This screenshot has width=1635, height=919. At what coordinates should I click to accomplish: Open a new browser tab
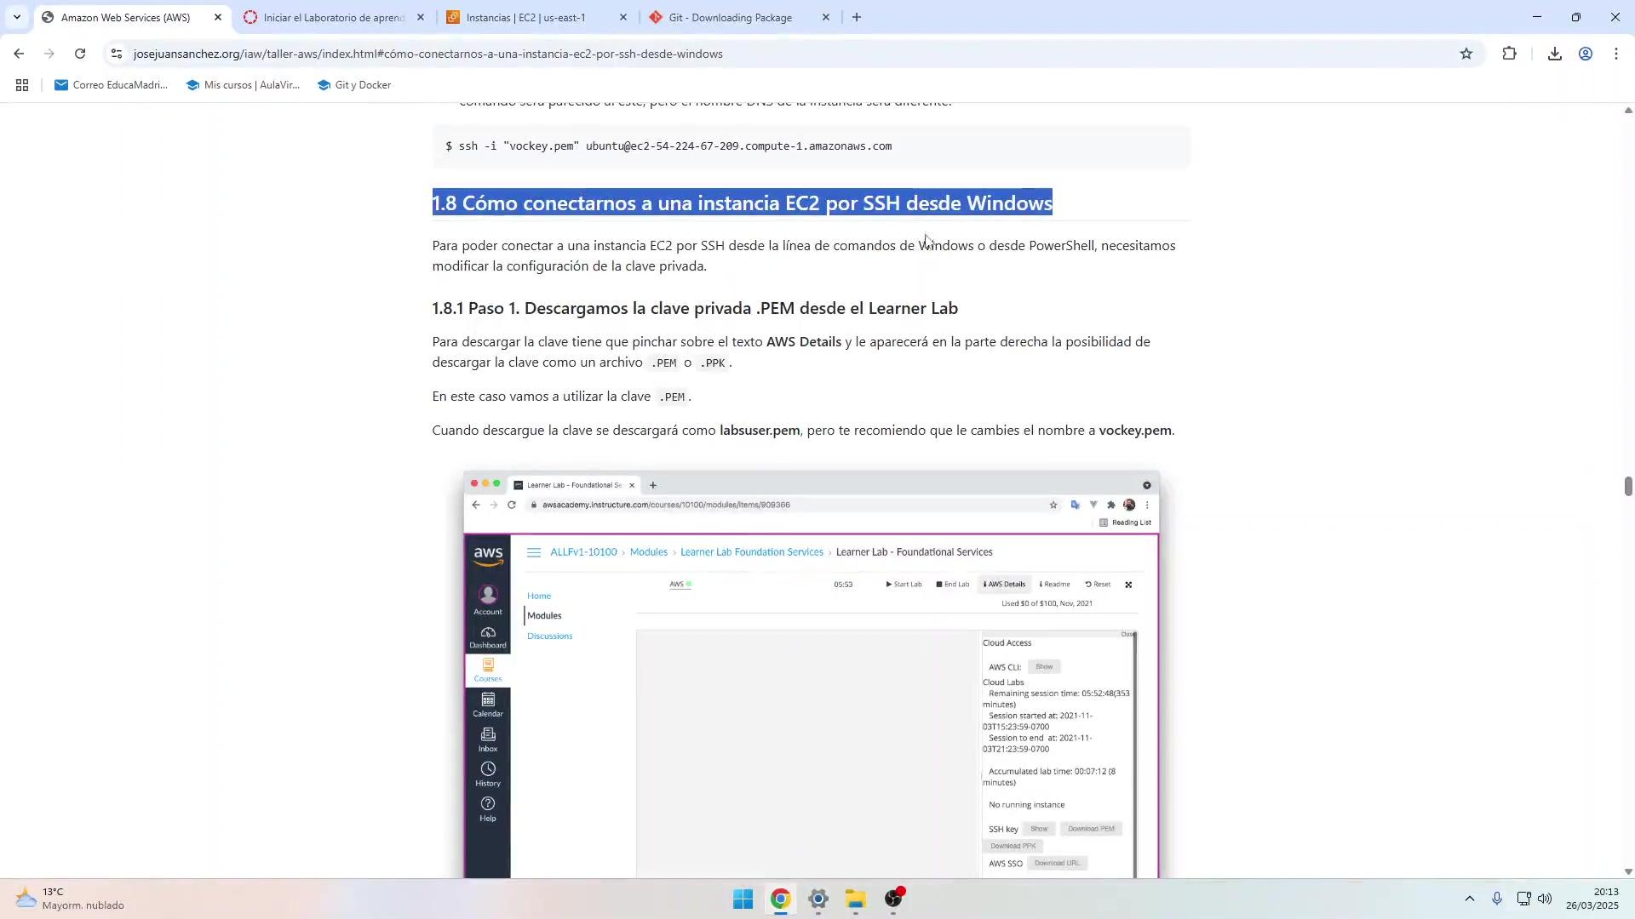click(x=857, y=17)
